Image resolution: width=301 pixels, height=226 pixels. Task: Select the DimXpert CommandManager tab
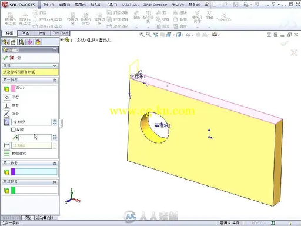coord(60,33)
